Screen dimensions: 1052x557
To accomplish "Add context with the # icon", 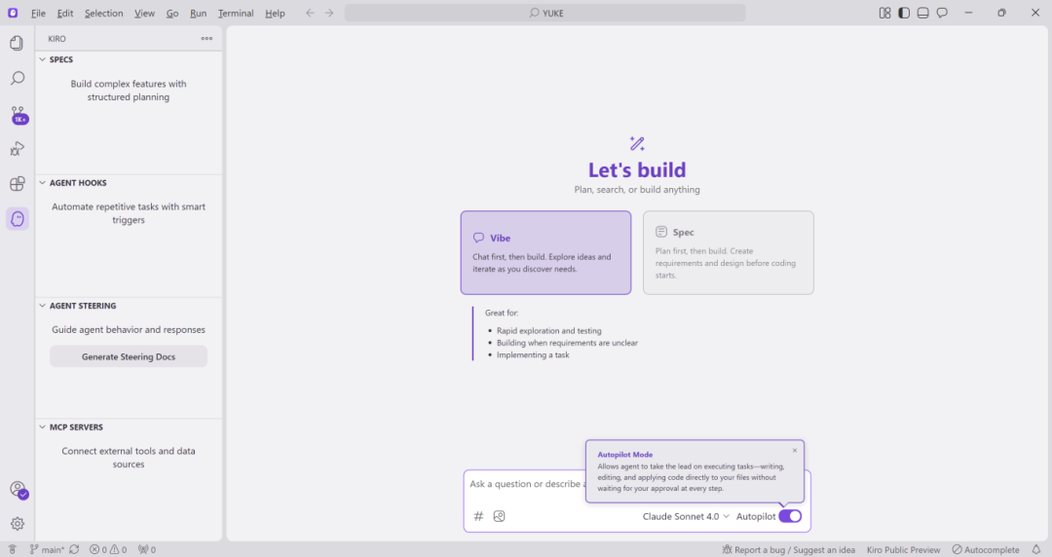I will click(478, 516).
